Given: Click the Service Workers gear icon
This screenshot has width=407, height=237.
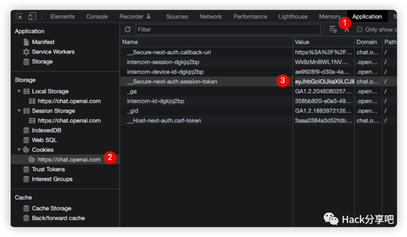Looking at the screenshot, I should (26, 52).
